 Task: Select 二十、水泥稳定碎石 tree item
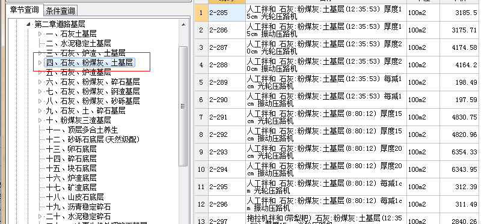[78, 216]
